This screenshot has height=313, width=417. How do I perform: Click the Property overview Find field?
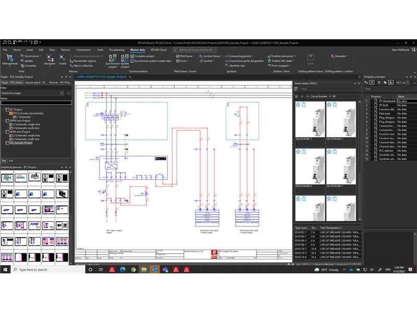388,89
